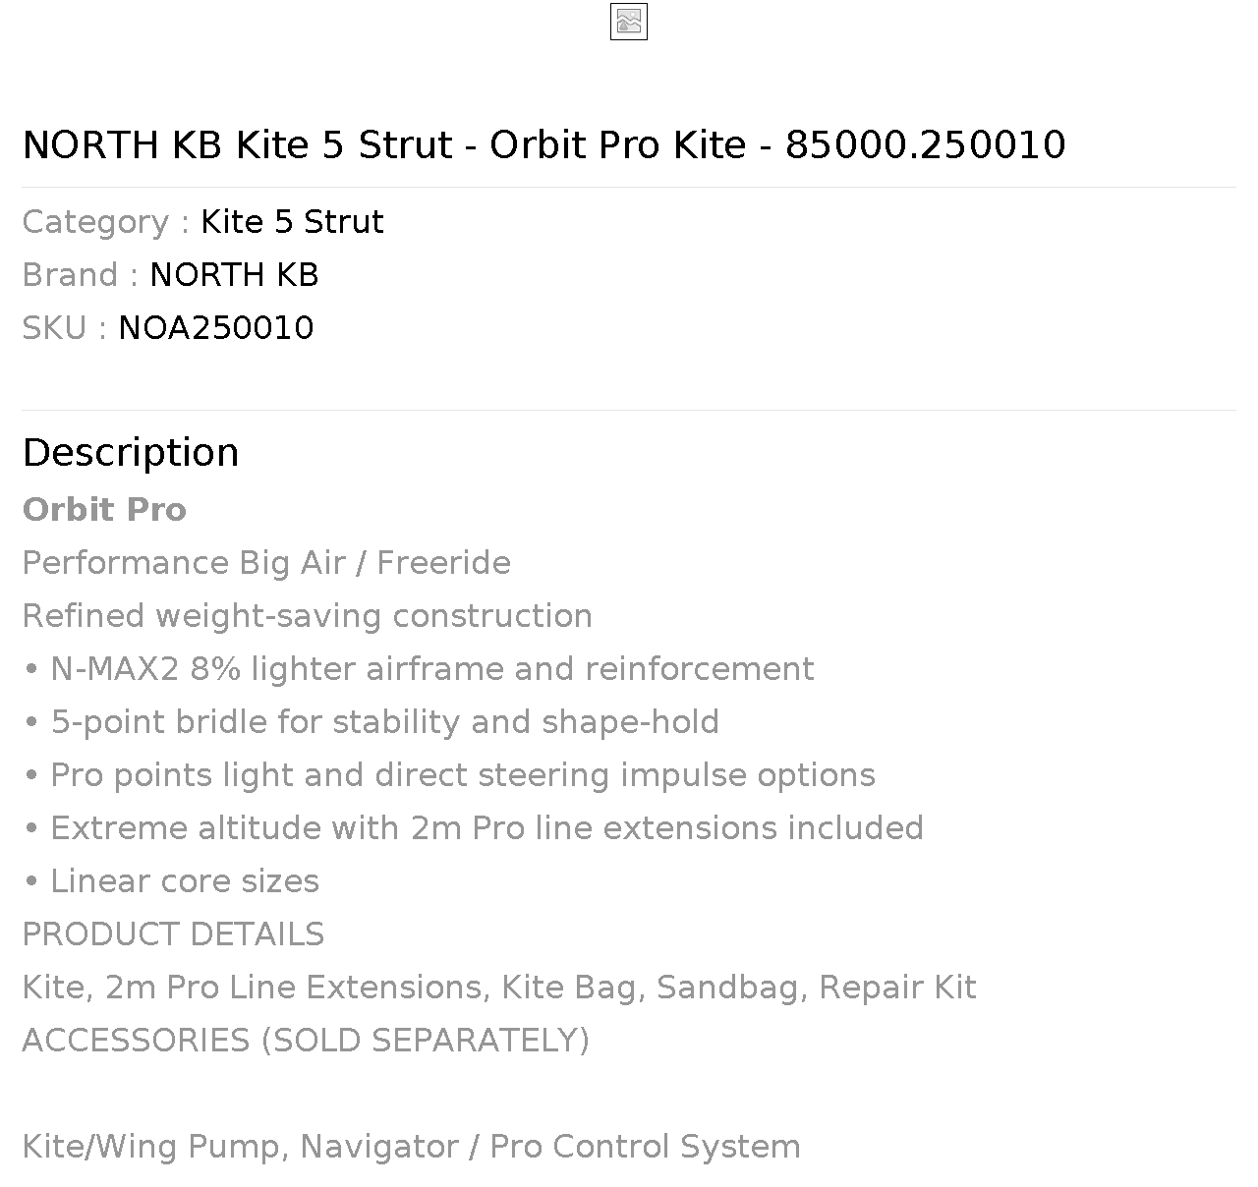The width and height of the screenshot is (1258, 1187).
Task: Click the Pro points steering impulse bullet
Action: point(449,774)
